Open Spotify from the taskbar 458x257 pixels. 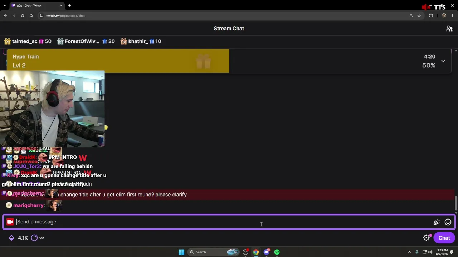coord(277,252)
